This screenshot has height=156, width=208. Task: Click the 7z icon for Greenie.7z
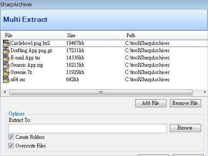click(x=6, y=72)
